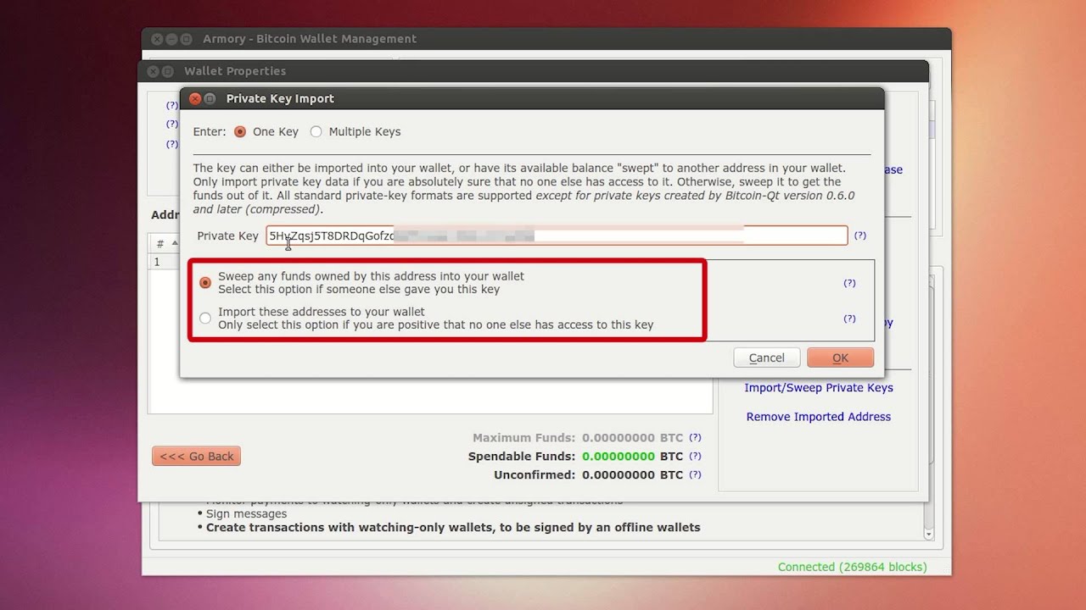Close the Wallet Properties window

pos(153,71)
